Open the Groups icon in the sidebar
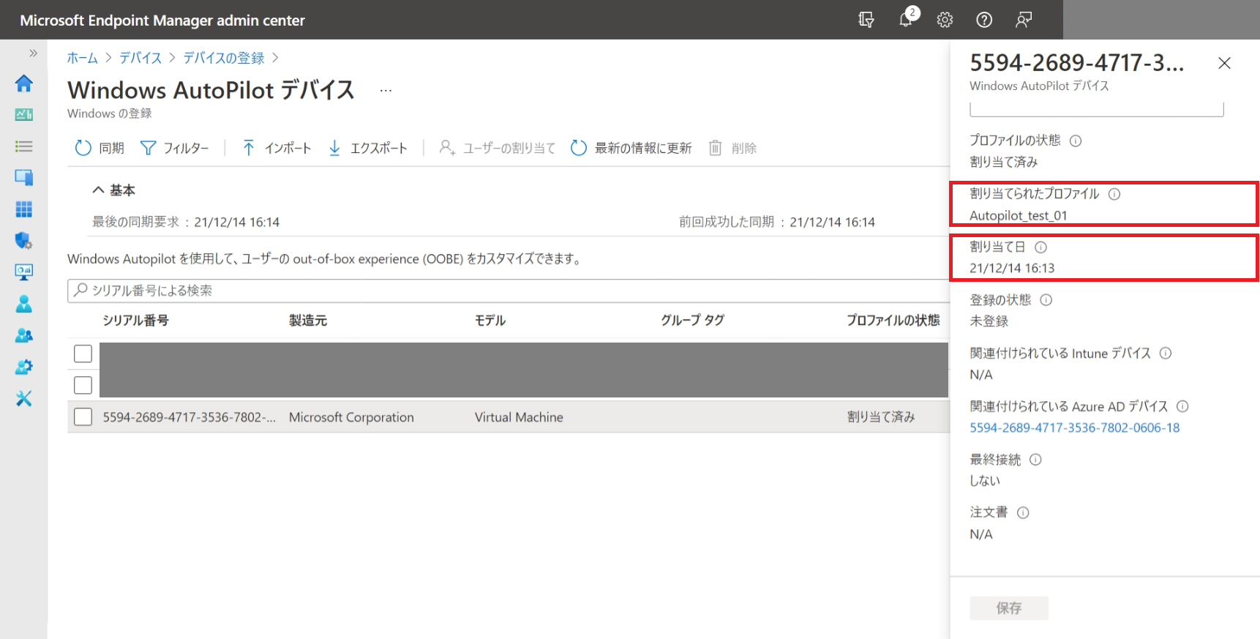 click(23, 335)
